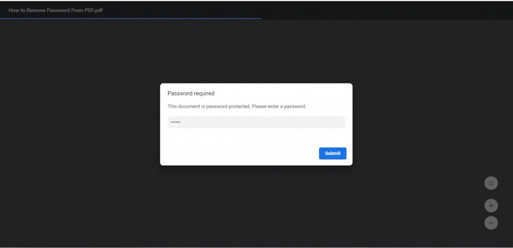Screen dimensions: 513x248
Task: Click the fit to page icon
Action: [491, 183]
